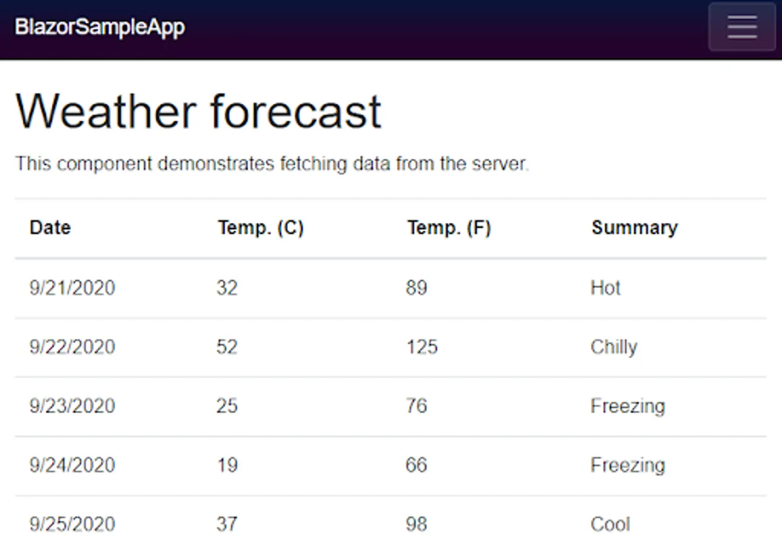
Task: Click the temperature value 32
Action: tap(227, 288)
